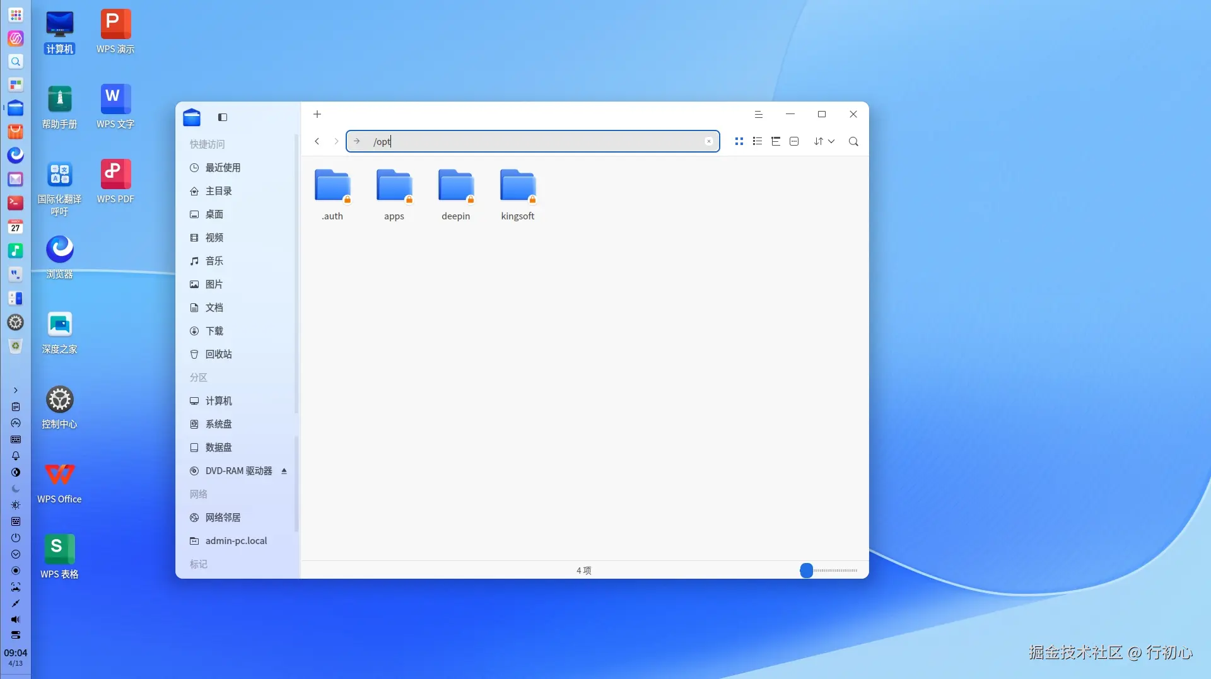
Task: Clear the address bar text
Action: tap(709, 141)
